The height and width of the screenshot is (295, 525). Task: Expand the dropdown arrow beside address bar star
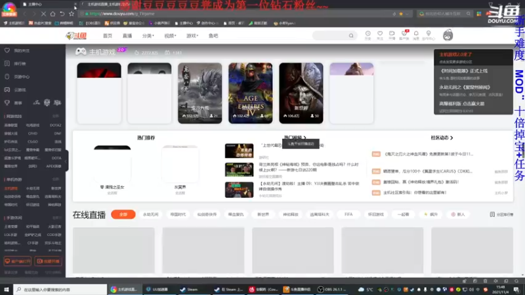(407, 14)
